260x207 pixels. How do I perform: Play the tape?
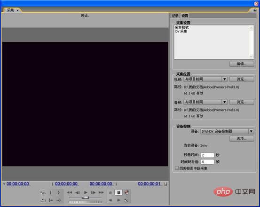click(86, 192)
